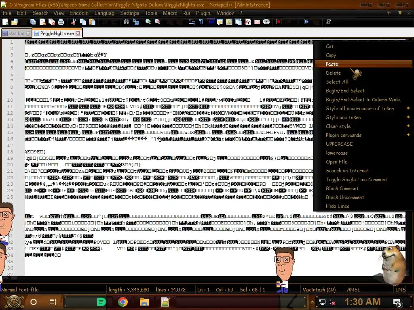Expand Style one token submenu arrow
Screen dimensions: 414x310
(x=408, y=117)
